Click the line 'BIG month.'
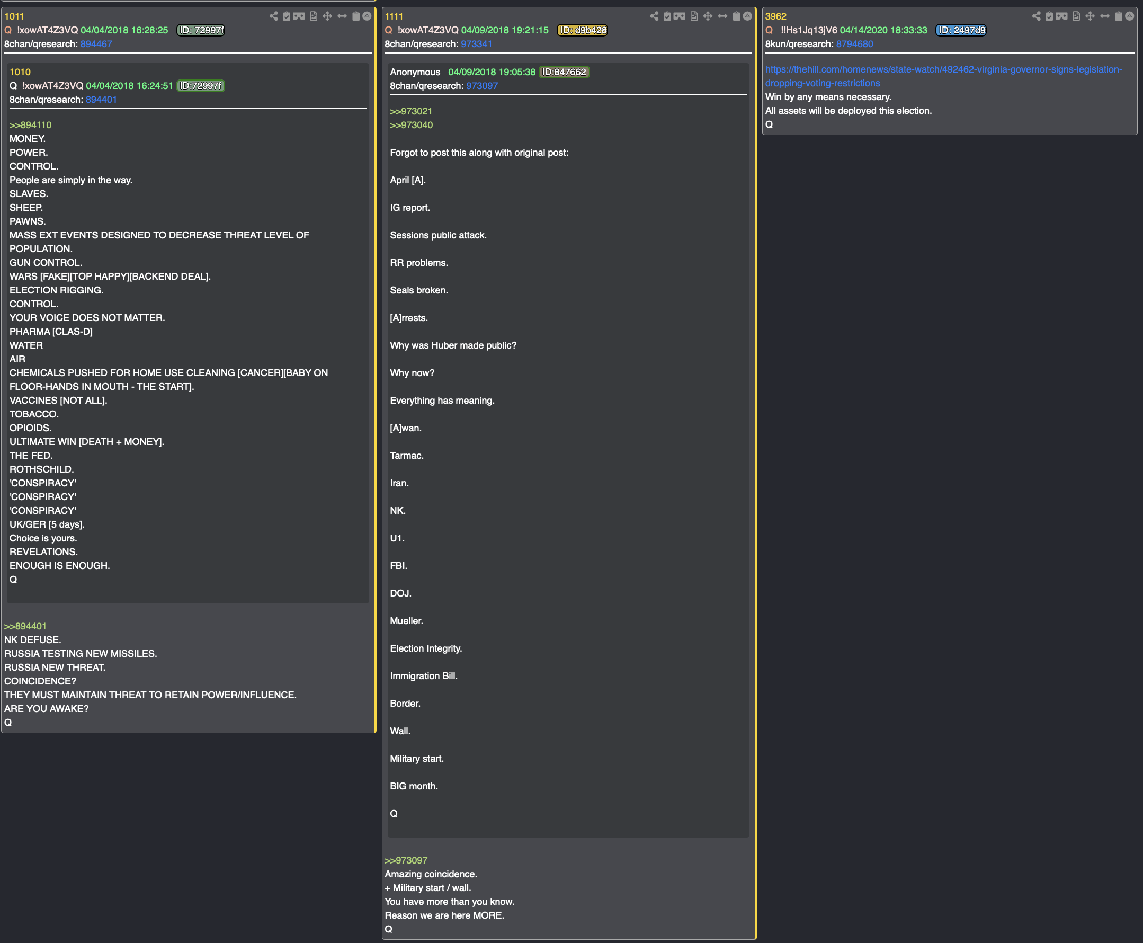 tap(414, 786)
